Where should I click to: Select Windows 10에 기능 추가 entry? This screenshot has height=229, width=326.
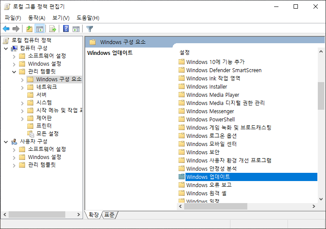point(215,62)
